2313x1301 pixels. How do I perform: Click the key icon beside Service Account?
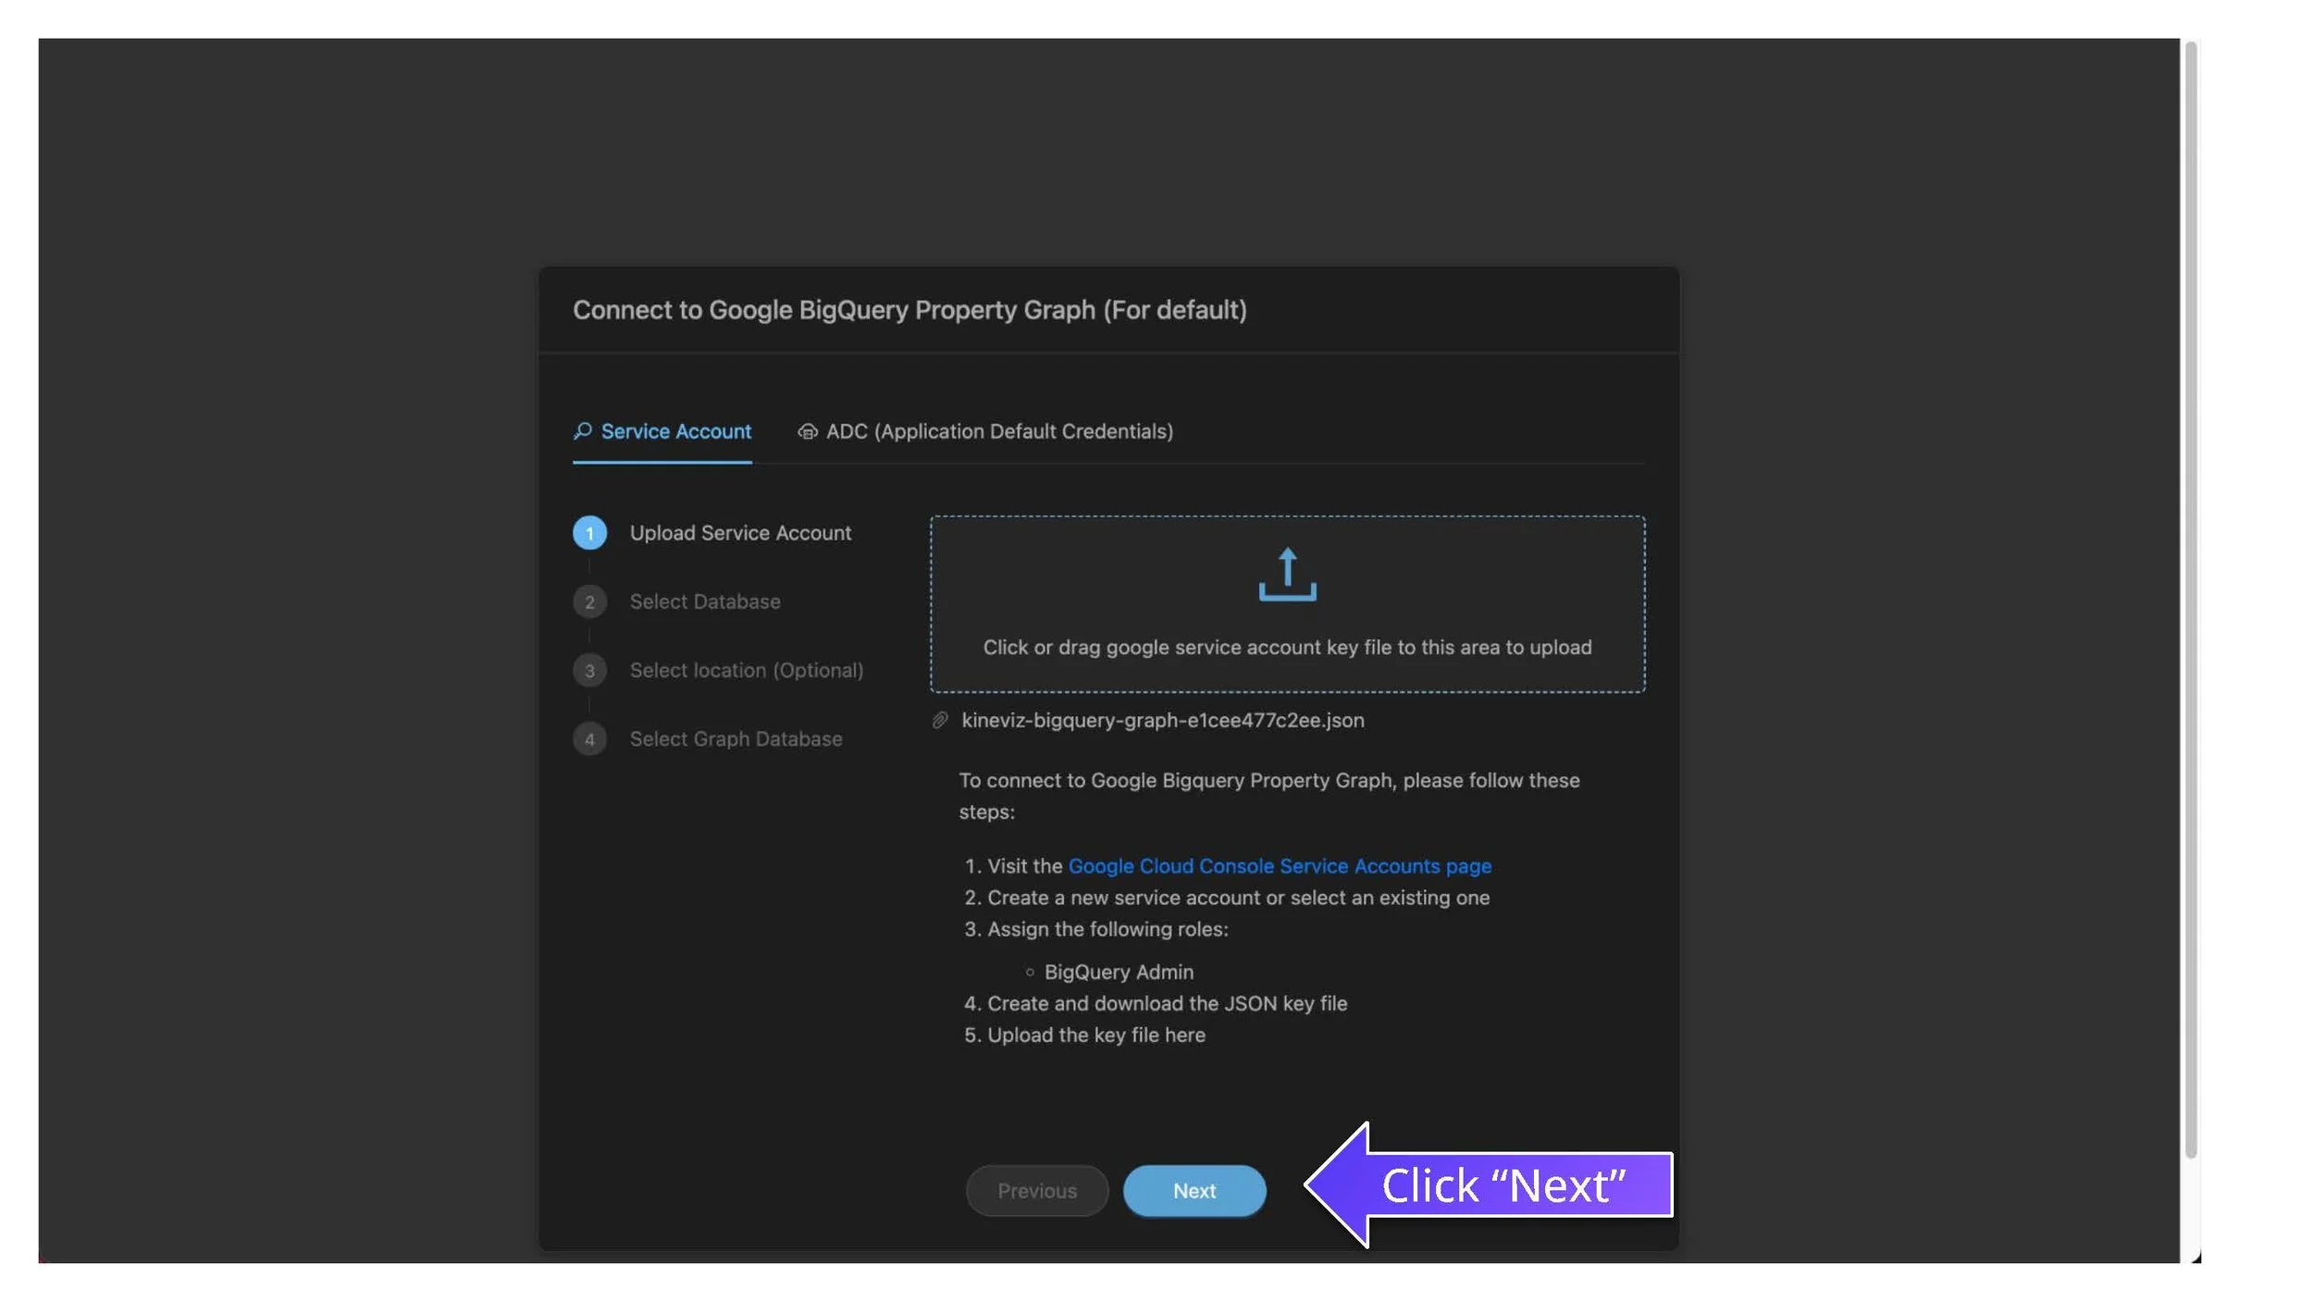[582, 431]
